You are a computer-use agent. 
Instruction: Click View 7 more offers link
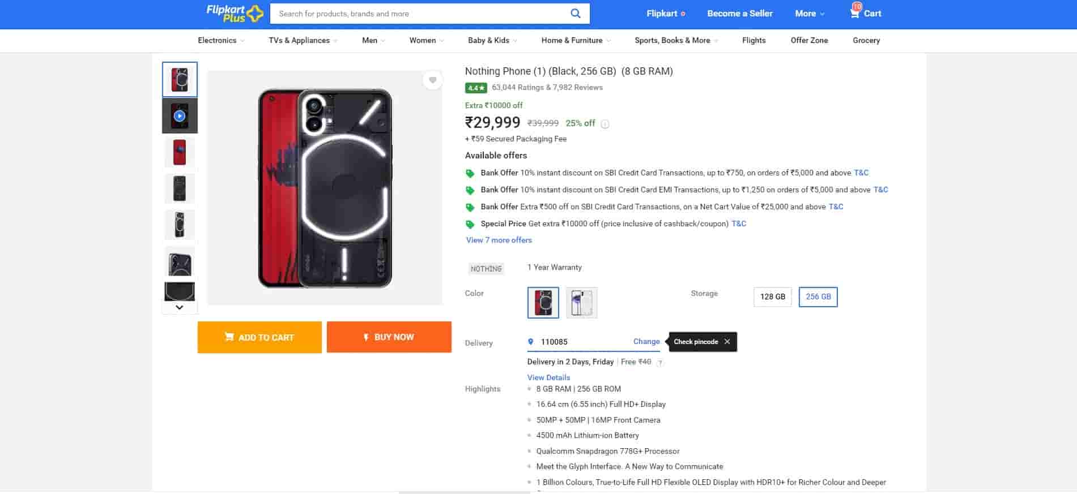click(x=499, y=240)
